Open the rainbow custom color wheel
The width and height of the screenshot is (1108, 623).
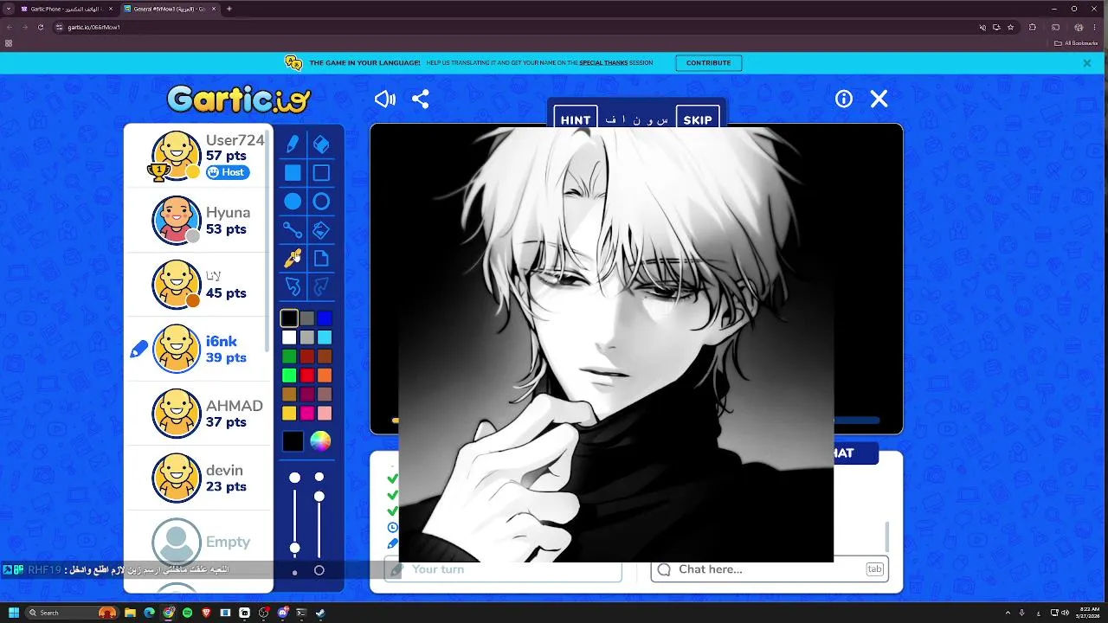click(x=320, y=441)
